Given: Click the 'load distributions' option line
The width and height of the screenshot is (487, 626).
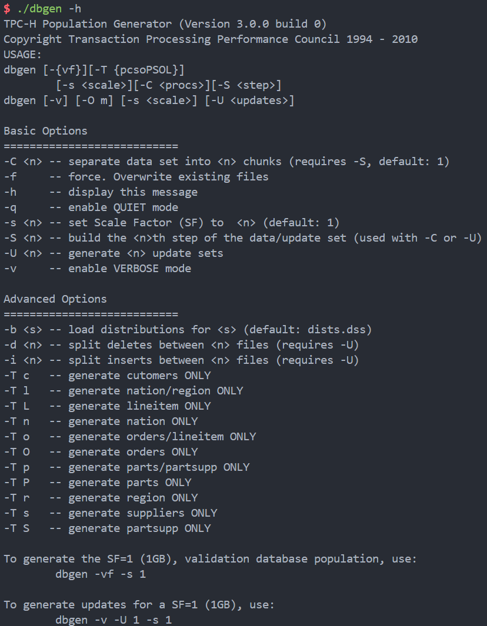Looking at the screenshot, I should (x=188, y=330).
